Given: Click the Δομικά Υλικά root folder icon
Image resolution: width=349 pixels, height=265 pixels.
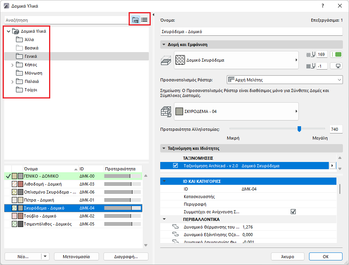Looking at the screenshot, I should 16,31.
